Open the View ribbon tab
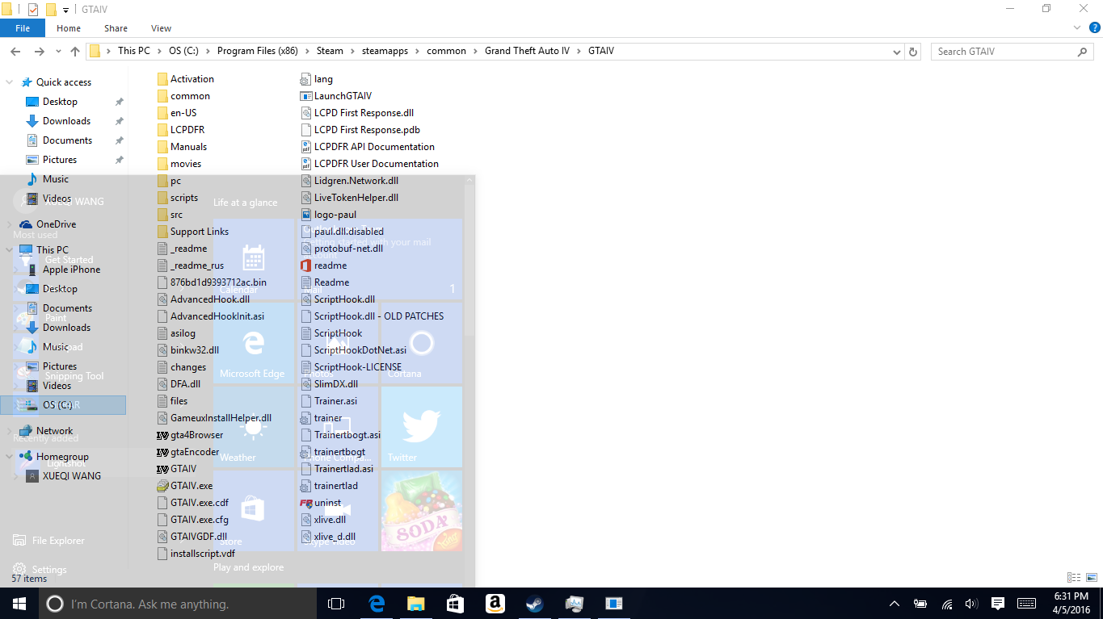This screenshot has height=619, width=1103. pos(161,28)
